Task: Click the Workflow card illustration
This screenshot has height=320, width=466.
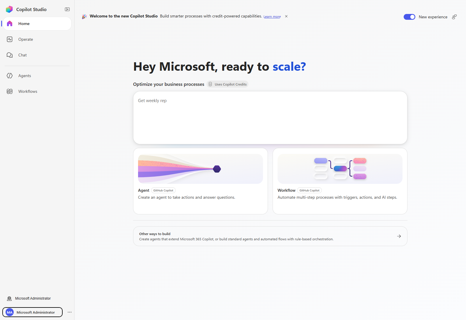Action: [x=340, y=169]
